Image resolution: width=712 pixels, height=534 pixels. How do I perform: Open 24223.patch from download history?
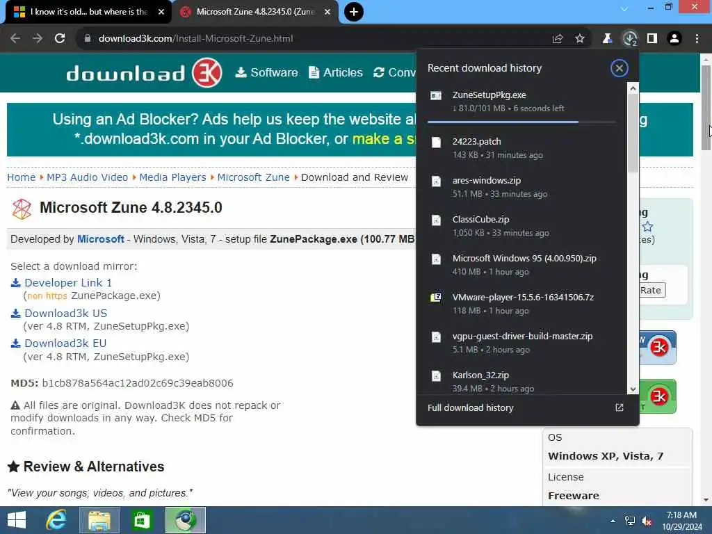[521, 148]
